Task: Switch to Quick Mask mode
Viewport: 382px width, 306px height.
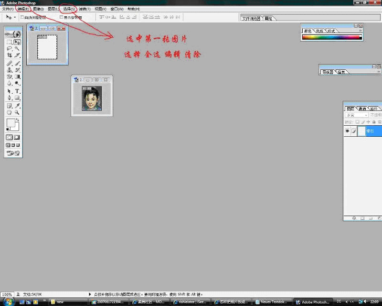Action: tap(17, 137)
